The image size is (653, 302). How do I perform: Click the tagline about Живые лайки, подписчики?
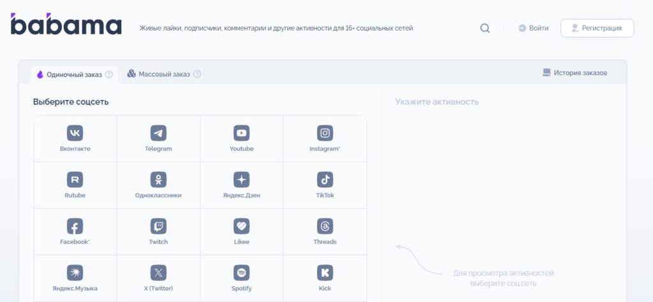[277, 29]
